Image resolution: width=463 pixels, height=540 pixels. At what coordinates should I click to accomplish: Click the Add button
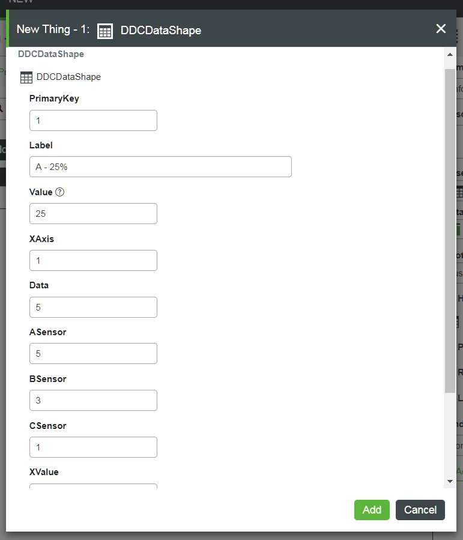coord(372,509)
